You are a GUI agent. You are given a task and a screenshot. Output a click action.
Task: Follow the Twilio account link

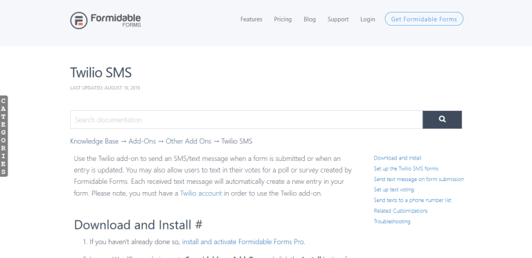point(201,193)
